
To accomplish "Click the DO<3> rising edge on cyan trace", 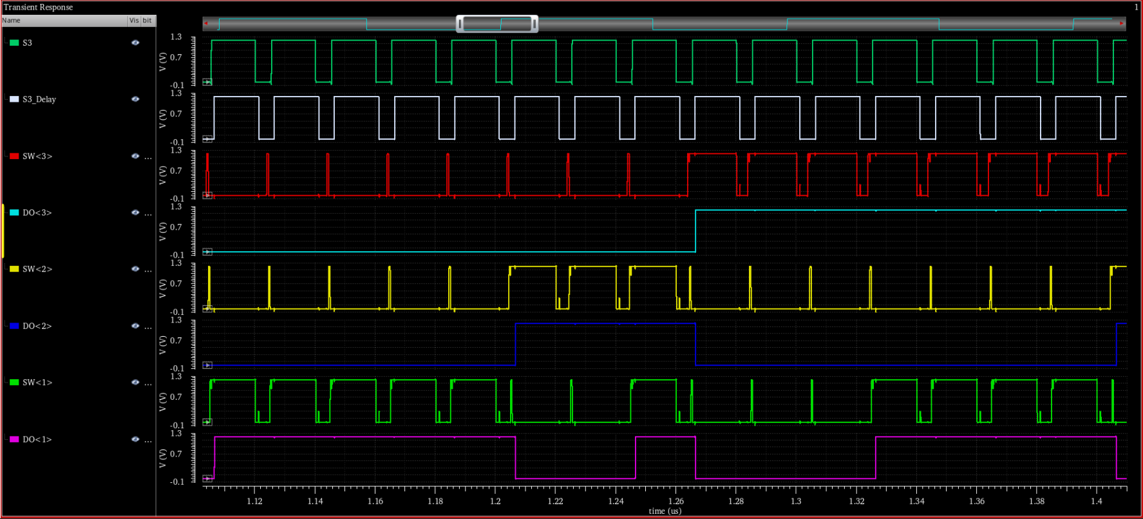I will [x=695, y=231].
